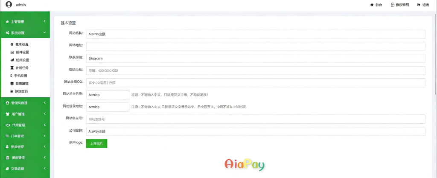Focus the 网站客服QQ input field
The image size is (437, 178).
pyautogui.click(x=256, y=82)
